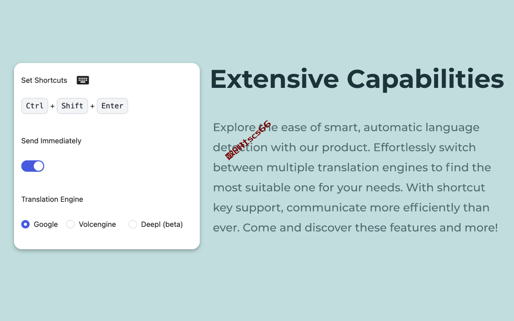This screenshot has width=514, height=321.
Task: Click the red diagonal watermark text
Action: (248, 140)
